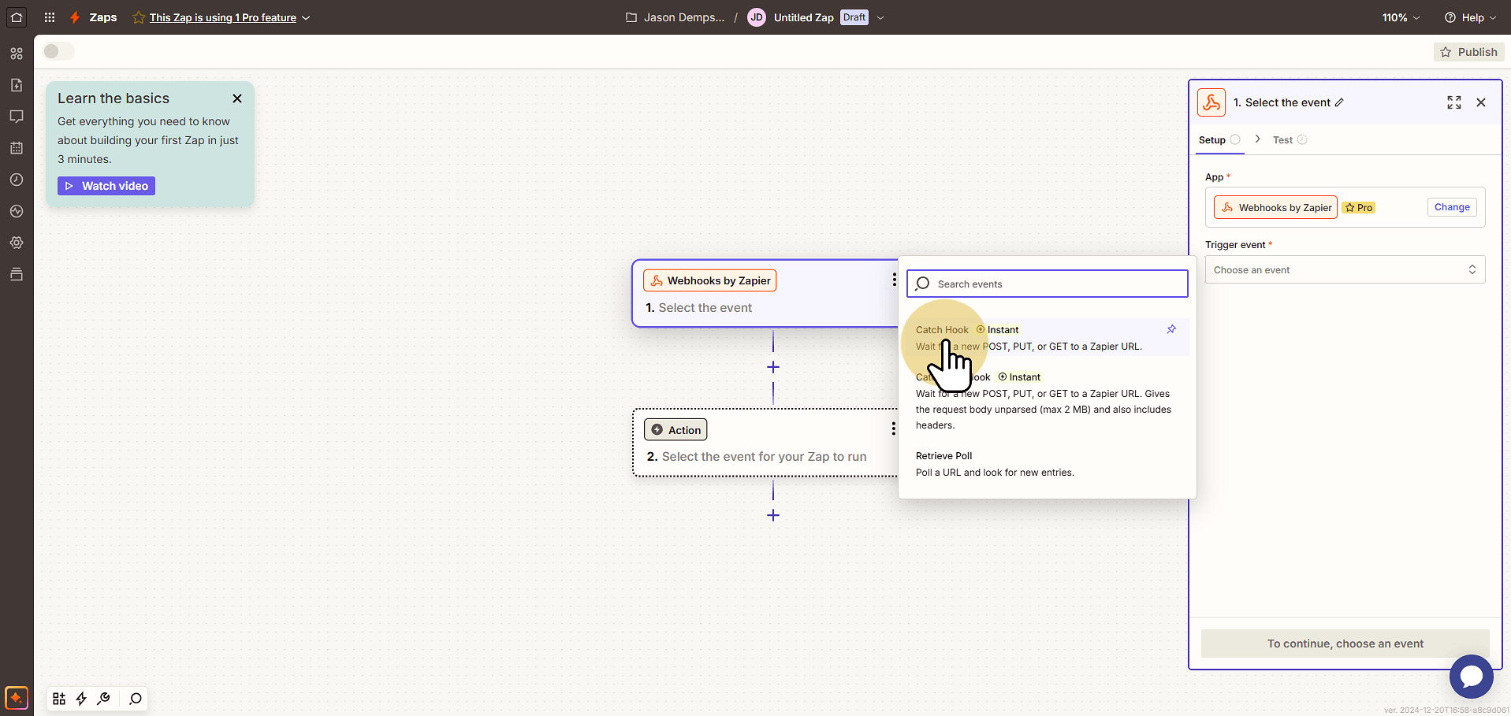Toggle the Zap on/off switch
The height and width of the screenshot is (716, 1511).
(58, 51)
